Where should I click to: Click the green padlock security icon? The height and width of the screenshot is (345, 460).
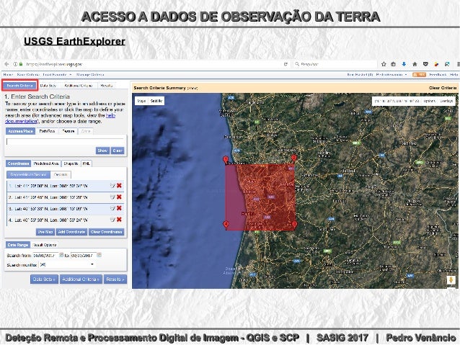click(21, 64)
